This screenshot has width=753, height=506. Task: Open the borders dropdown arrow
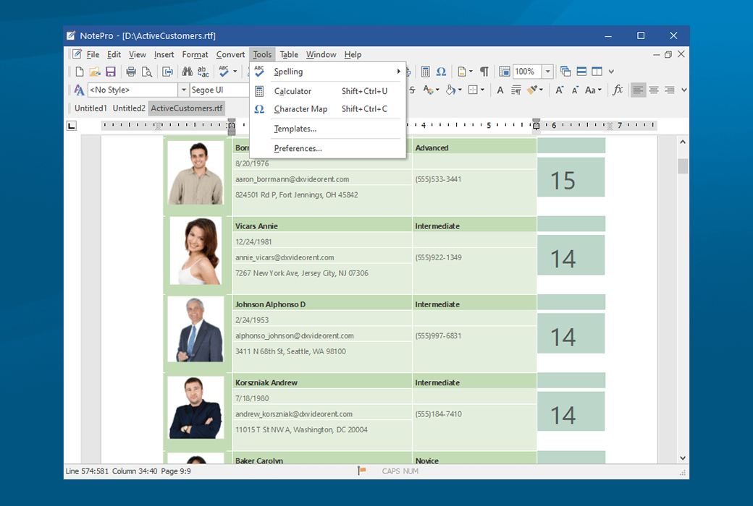click(x=483, y=90)
